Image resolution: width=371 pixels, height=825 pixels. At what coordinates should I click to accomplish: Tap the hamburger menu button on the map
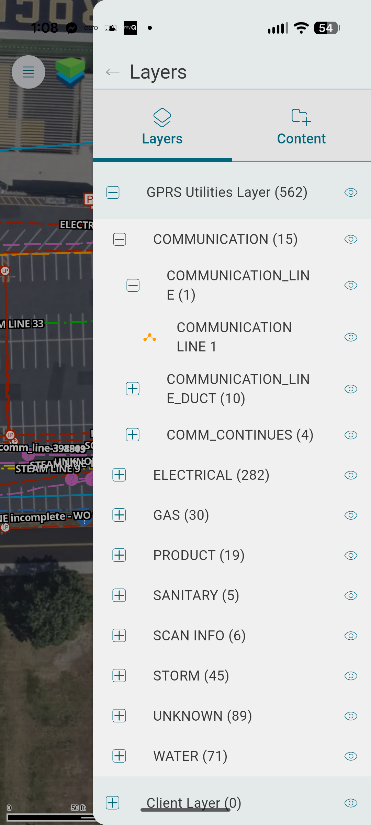(x=29, y=72)
